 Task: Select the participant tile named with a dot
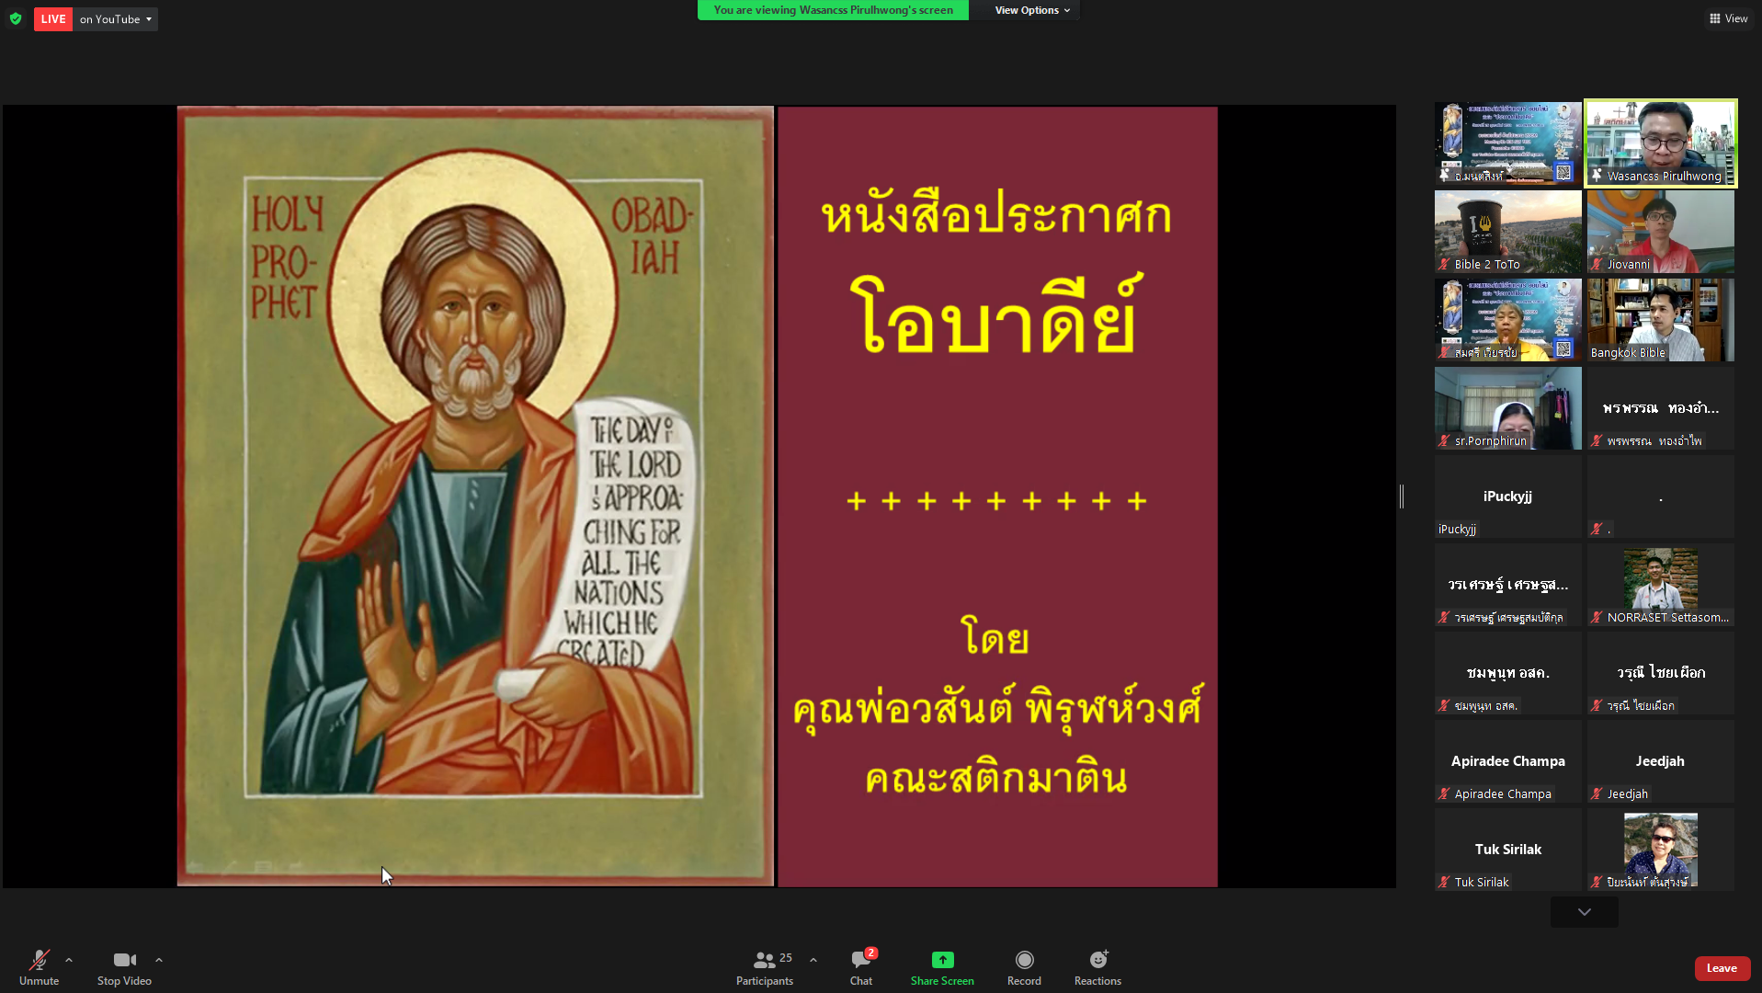1660,496
